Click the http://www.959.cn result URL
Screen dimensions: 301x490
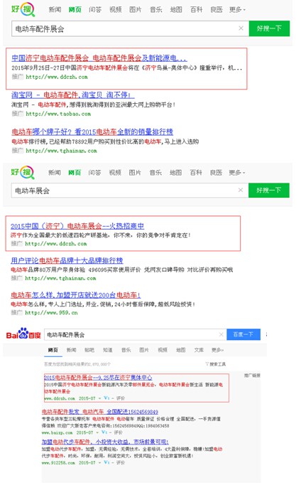pos(51,312)
